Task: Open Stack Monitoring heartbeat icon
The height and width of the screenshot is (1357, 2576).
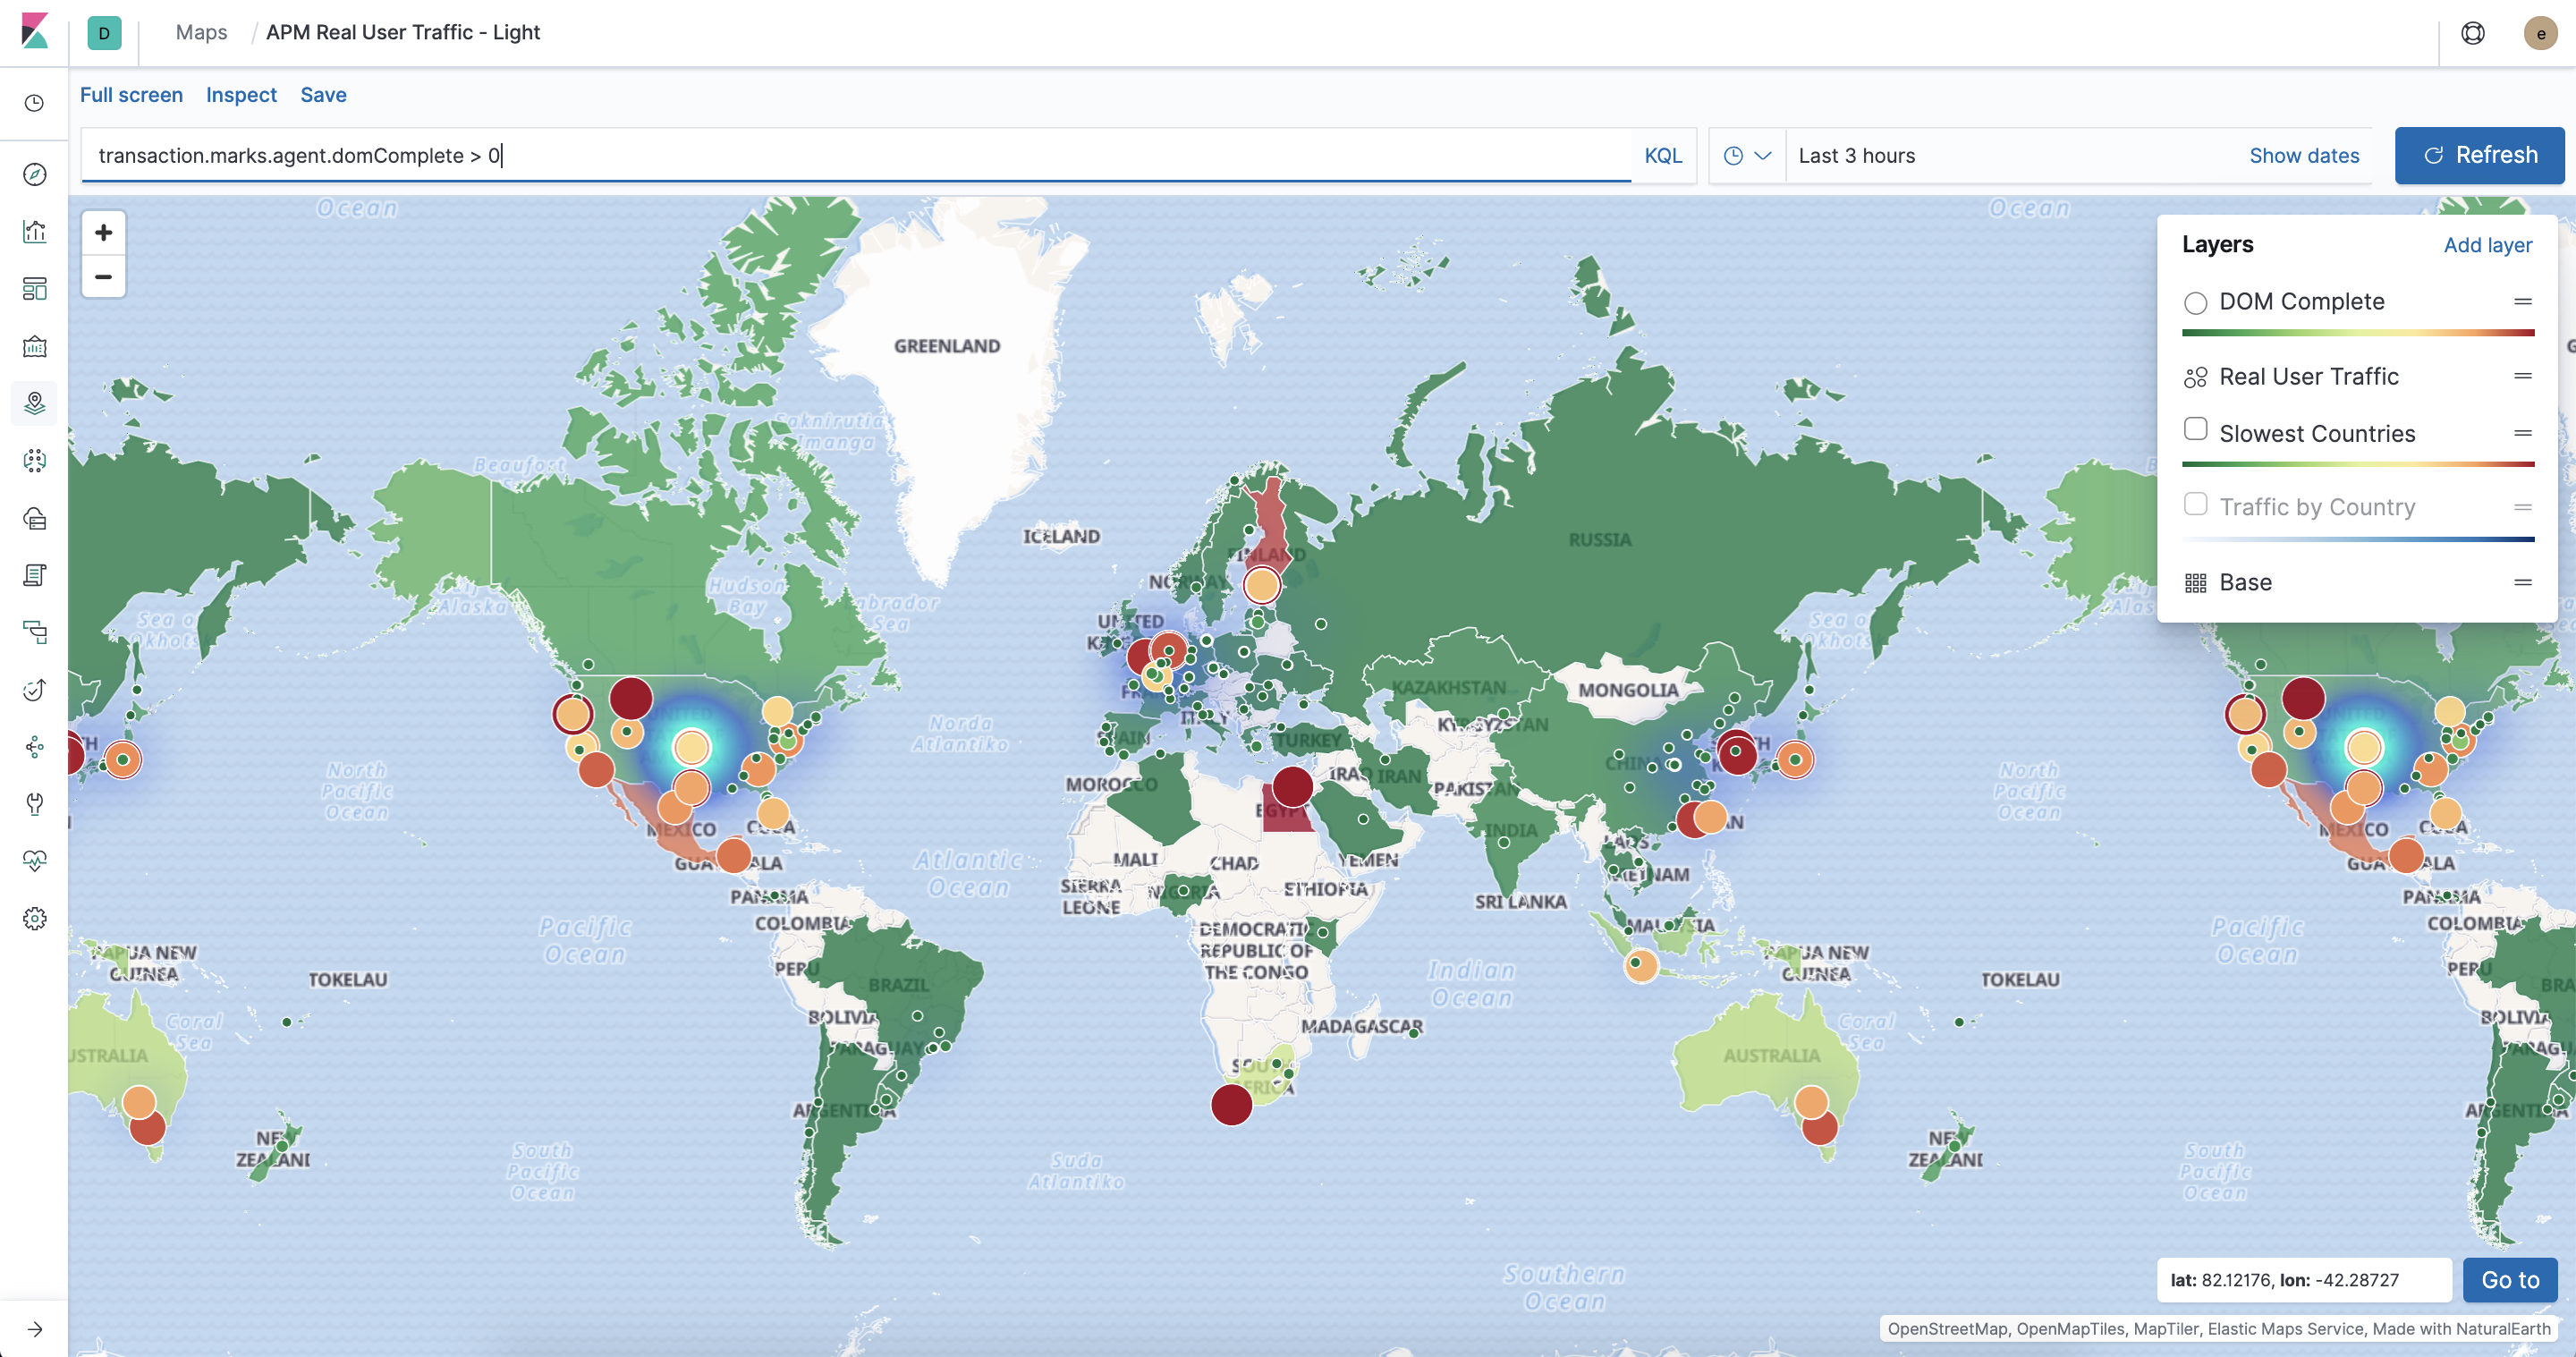Action: point(34,859)
